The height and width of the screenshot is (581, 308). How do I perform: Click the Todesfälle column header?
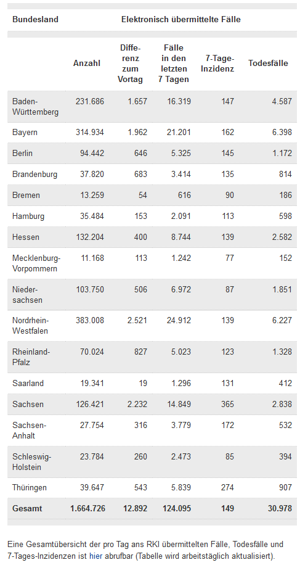[268, 63]
